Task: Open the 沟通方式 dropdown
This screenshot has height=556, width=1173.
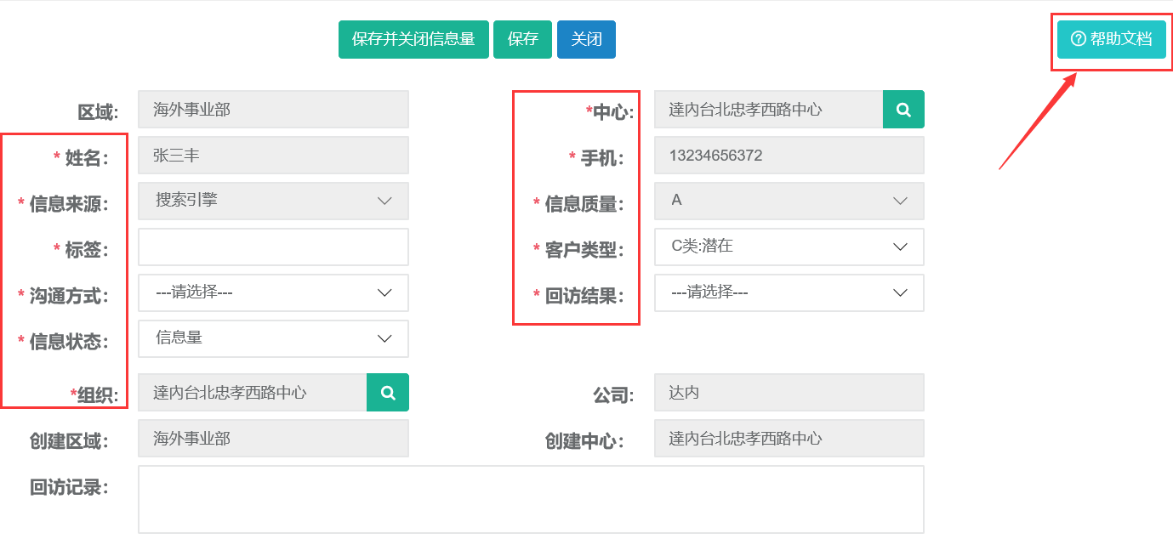Action: [x=273, y=292]
